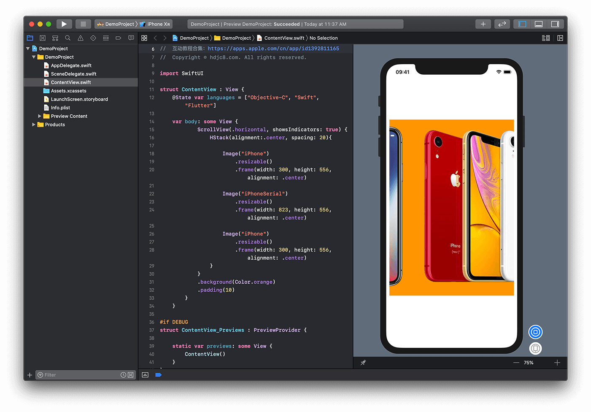This screenshot has width=591, height=412.
Task: Show the Debug navigator
Action: [106, 38]
